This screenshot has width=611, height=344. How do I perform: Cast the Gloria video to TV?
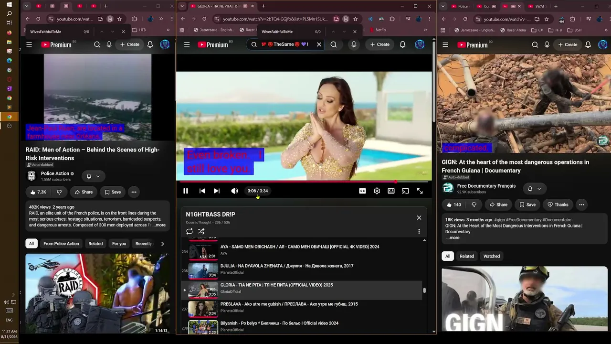pyautogui.click(x=405, y=191)
